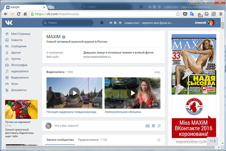Click ред. to edit videos
226x151 pixels.
point(157,72)
